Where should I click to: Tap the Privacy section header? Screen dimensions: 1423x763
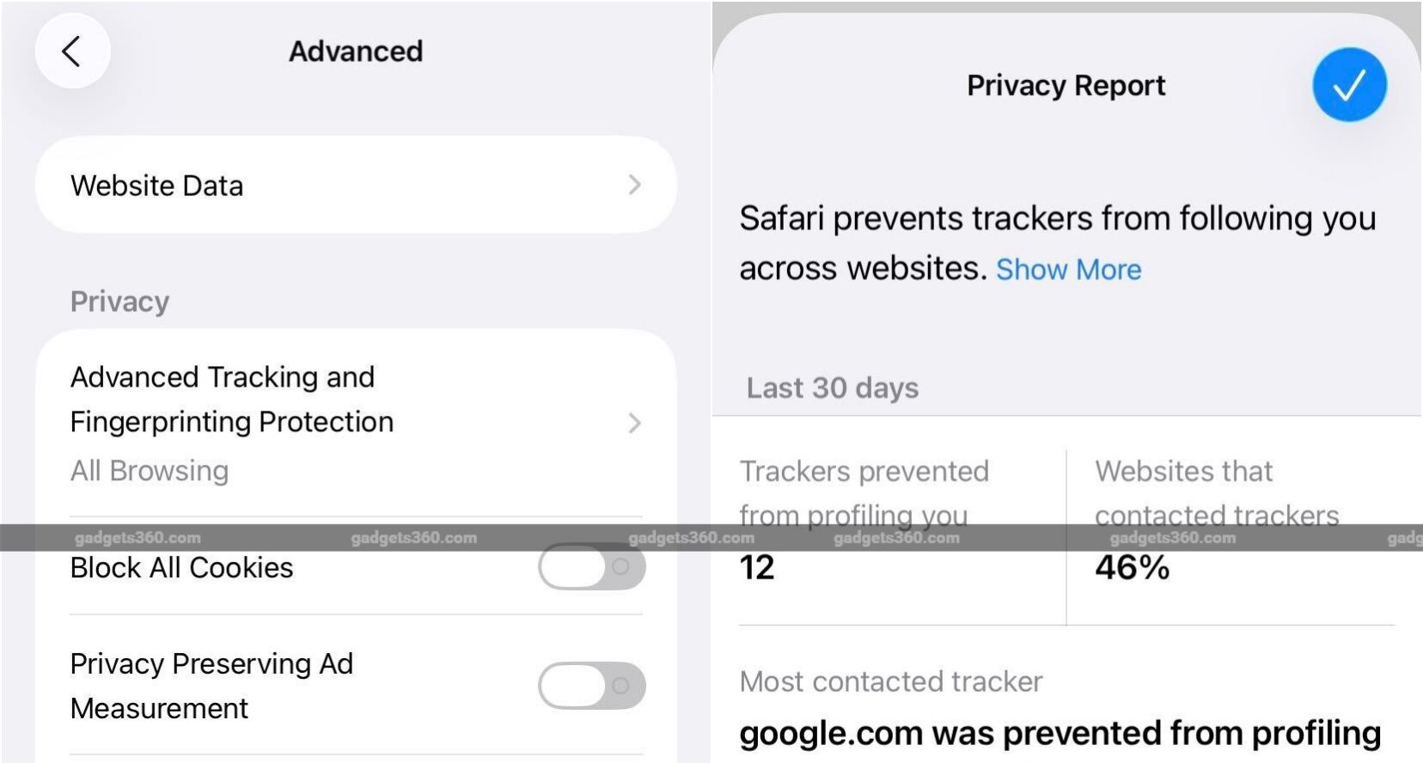coord(120,302)
